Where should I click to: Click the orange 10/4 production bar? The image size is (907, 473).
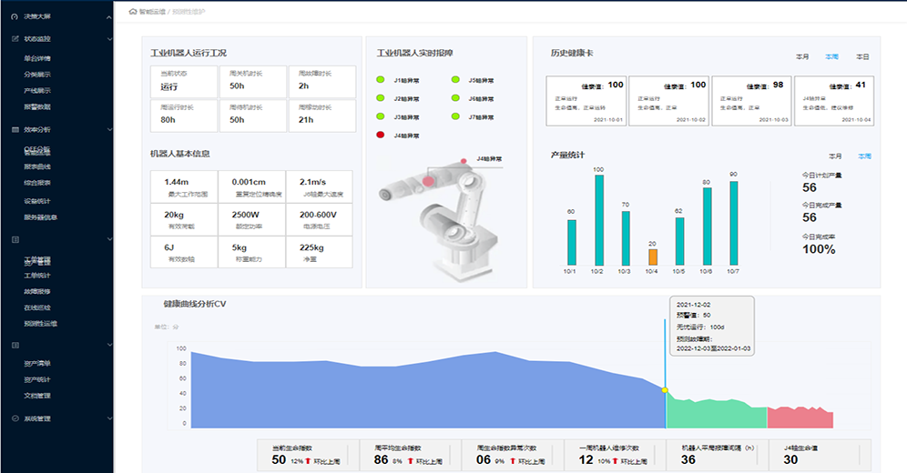653,257
